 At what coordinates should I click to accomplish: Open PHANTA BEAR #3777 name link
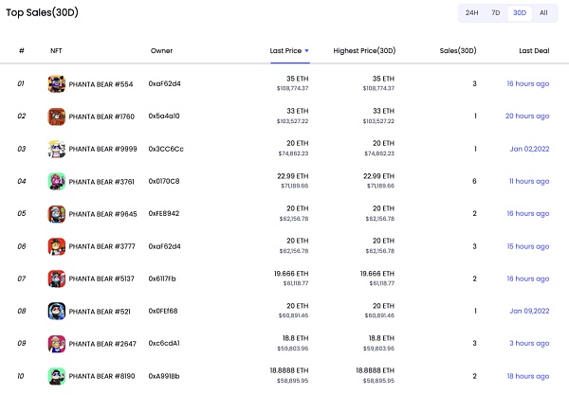101,246
